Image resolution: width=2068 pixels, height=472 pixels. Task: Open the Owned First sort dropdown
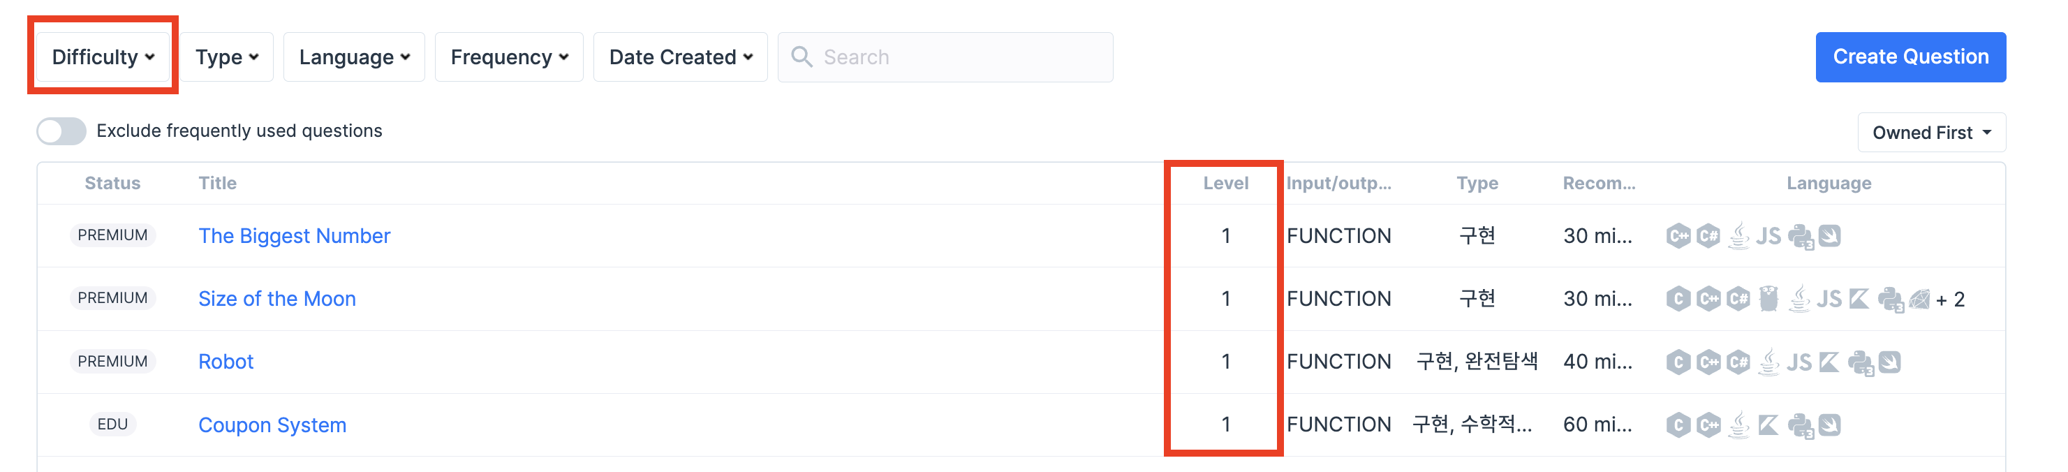point(1930,133)
